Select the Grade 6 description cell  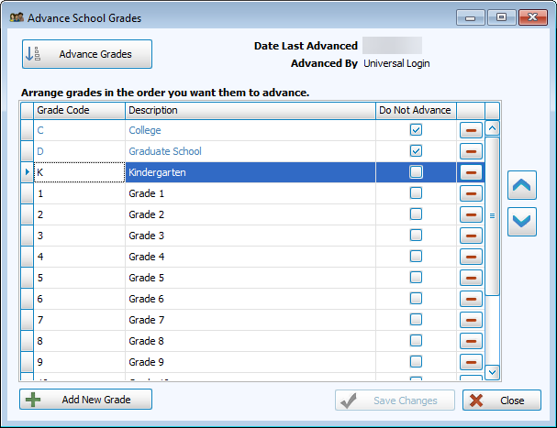tap(250, 299)
